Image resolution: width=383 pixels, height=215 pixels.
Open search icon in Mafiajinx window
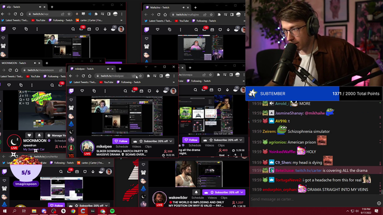point(196,30)
